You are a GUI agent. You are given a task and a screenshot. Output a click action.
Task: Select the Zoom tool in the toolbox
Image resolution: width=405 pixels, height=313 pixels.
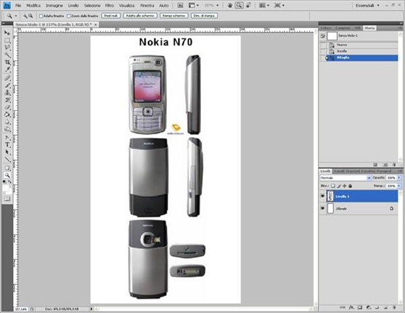coord(7,175)
